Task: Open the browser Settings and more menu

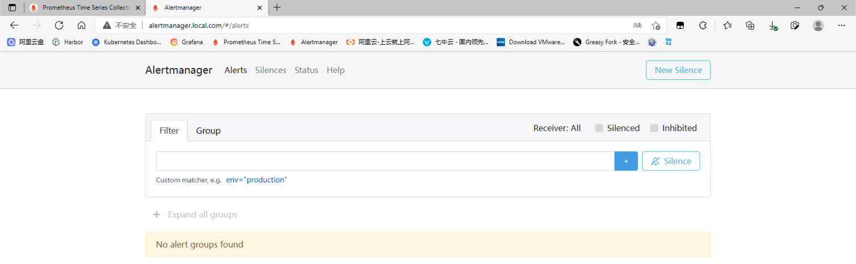Action: click(842, 25)
